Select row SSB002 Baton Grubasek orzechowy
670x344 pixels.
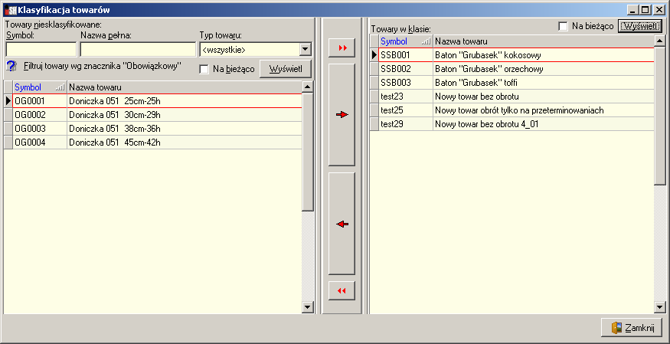512,69
